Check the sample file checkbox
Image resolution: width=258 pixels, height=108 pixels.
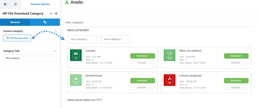pos(84,51)
